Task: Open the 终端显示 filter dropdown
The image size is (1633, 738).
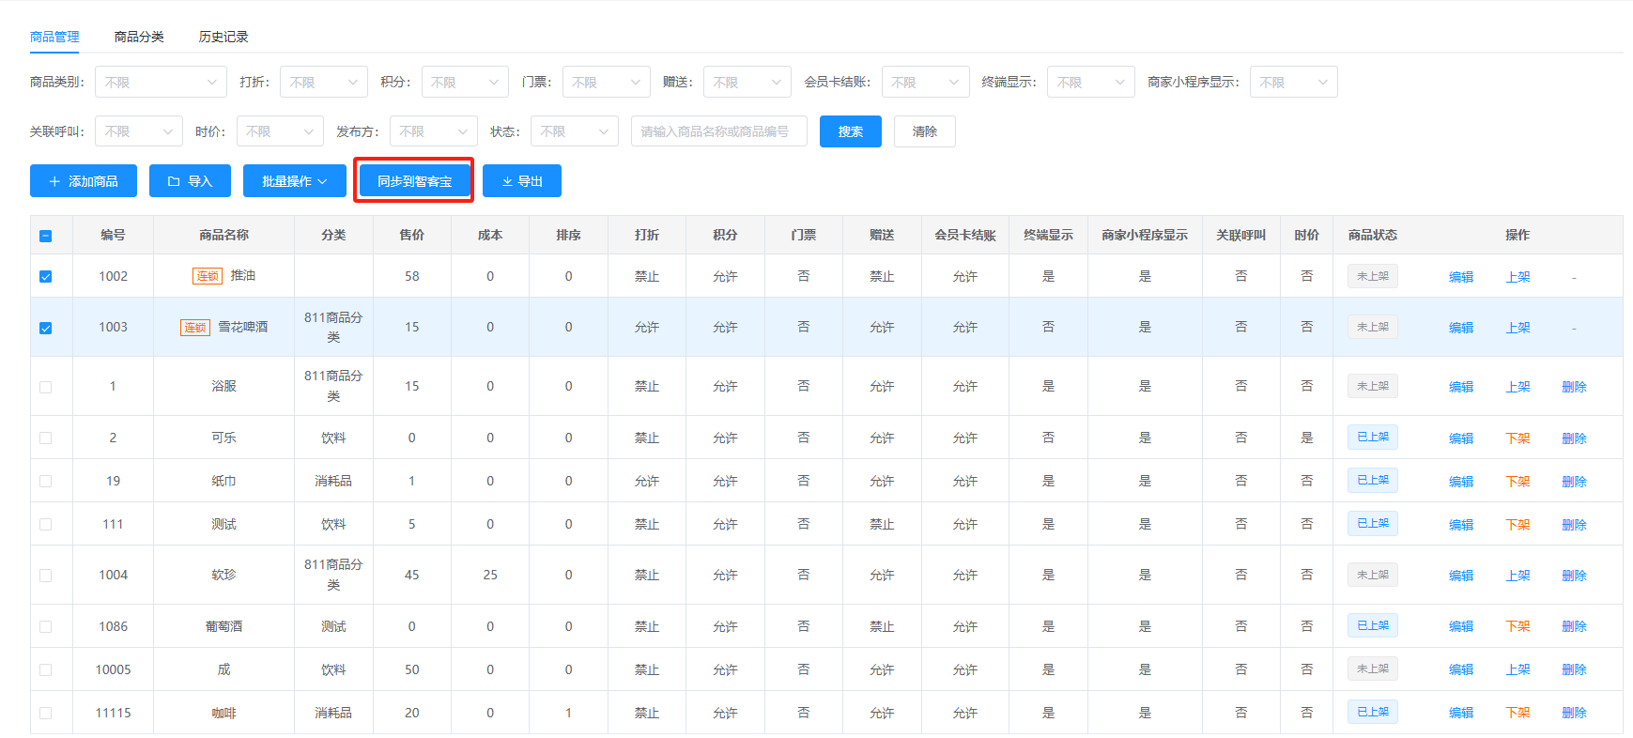Action: [1091, 82]
